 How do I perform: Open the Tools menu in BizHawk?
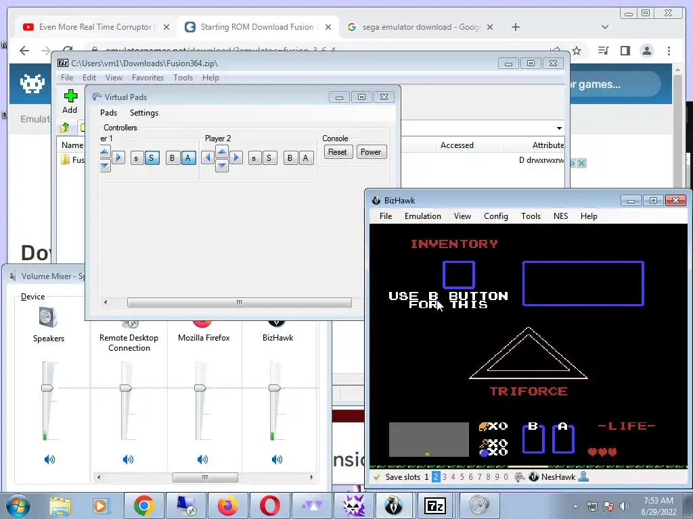click(531, 216)
